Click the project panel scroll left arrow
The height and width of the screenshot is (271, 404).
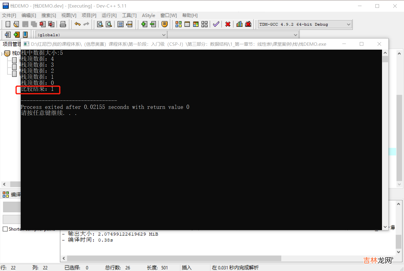pyautogui.click(x=4, y=184)
